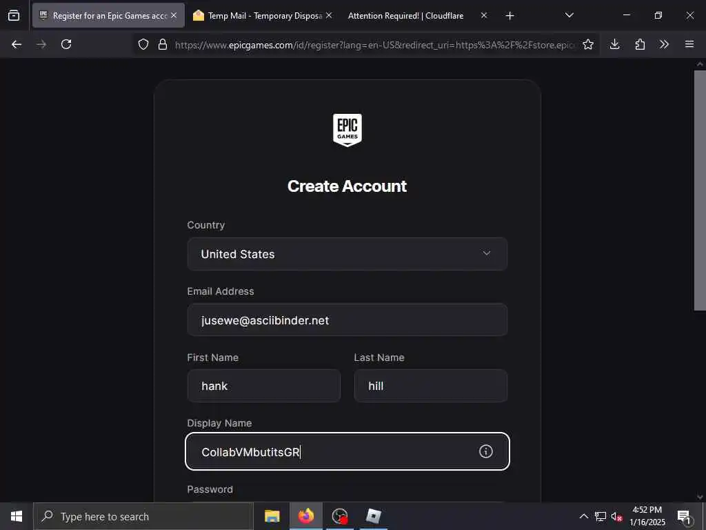Viewport: 706px width, 530px height.
Task: Expand the list all tabs chevron
Action: [x=569, y=15]
